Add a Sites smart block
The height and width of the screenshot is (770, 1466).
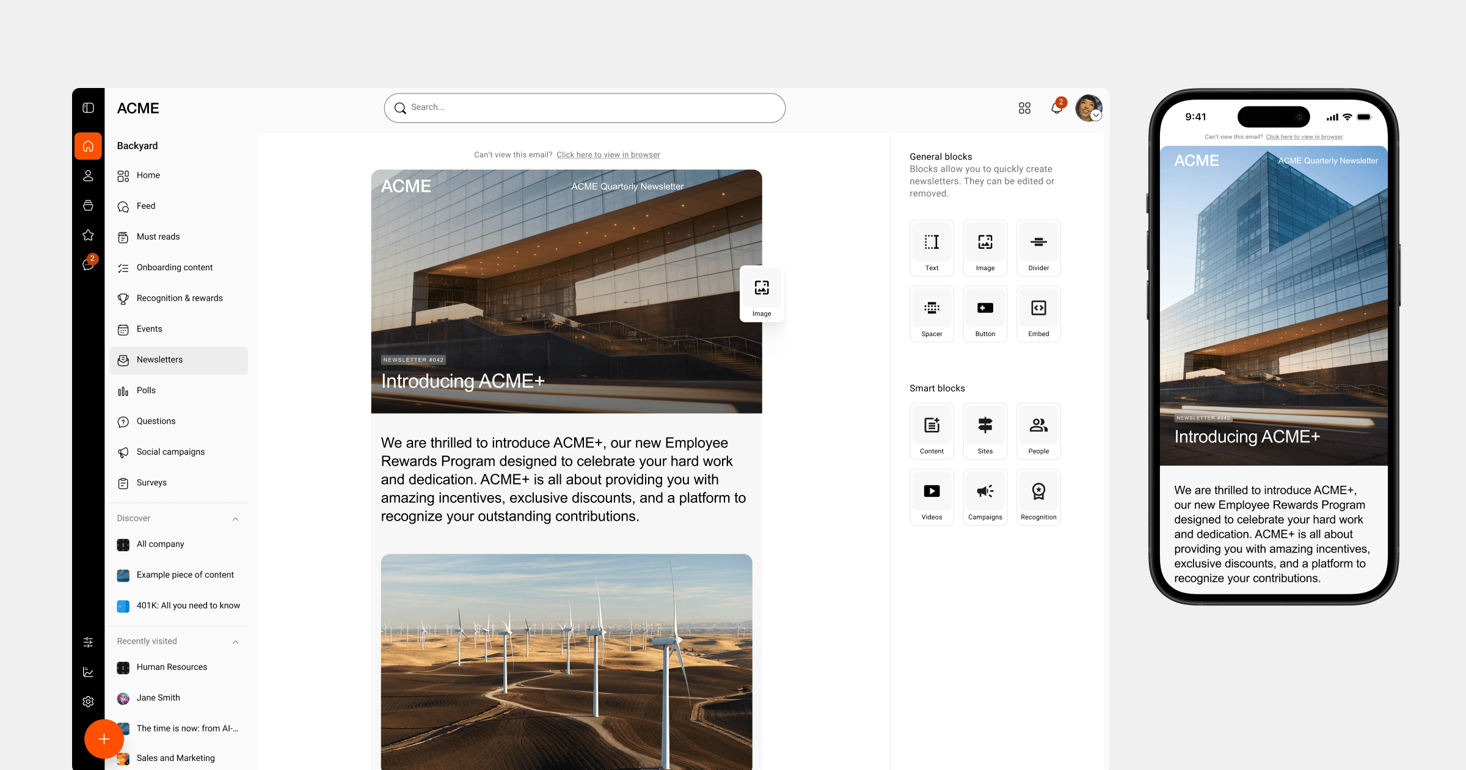pos(985,431)
